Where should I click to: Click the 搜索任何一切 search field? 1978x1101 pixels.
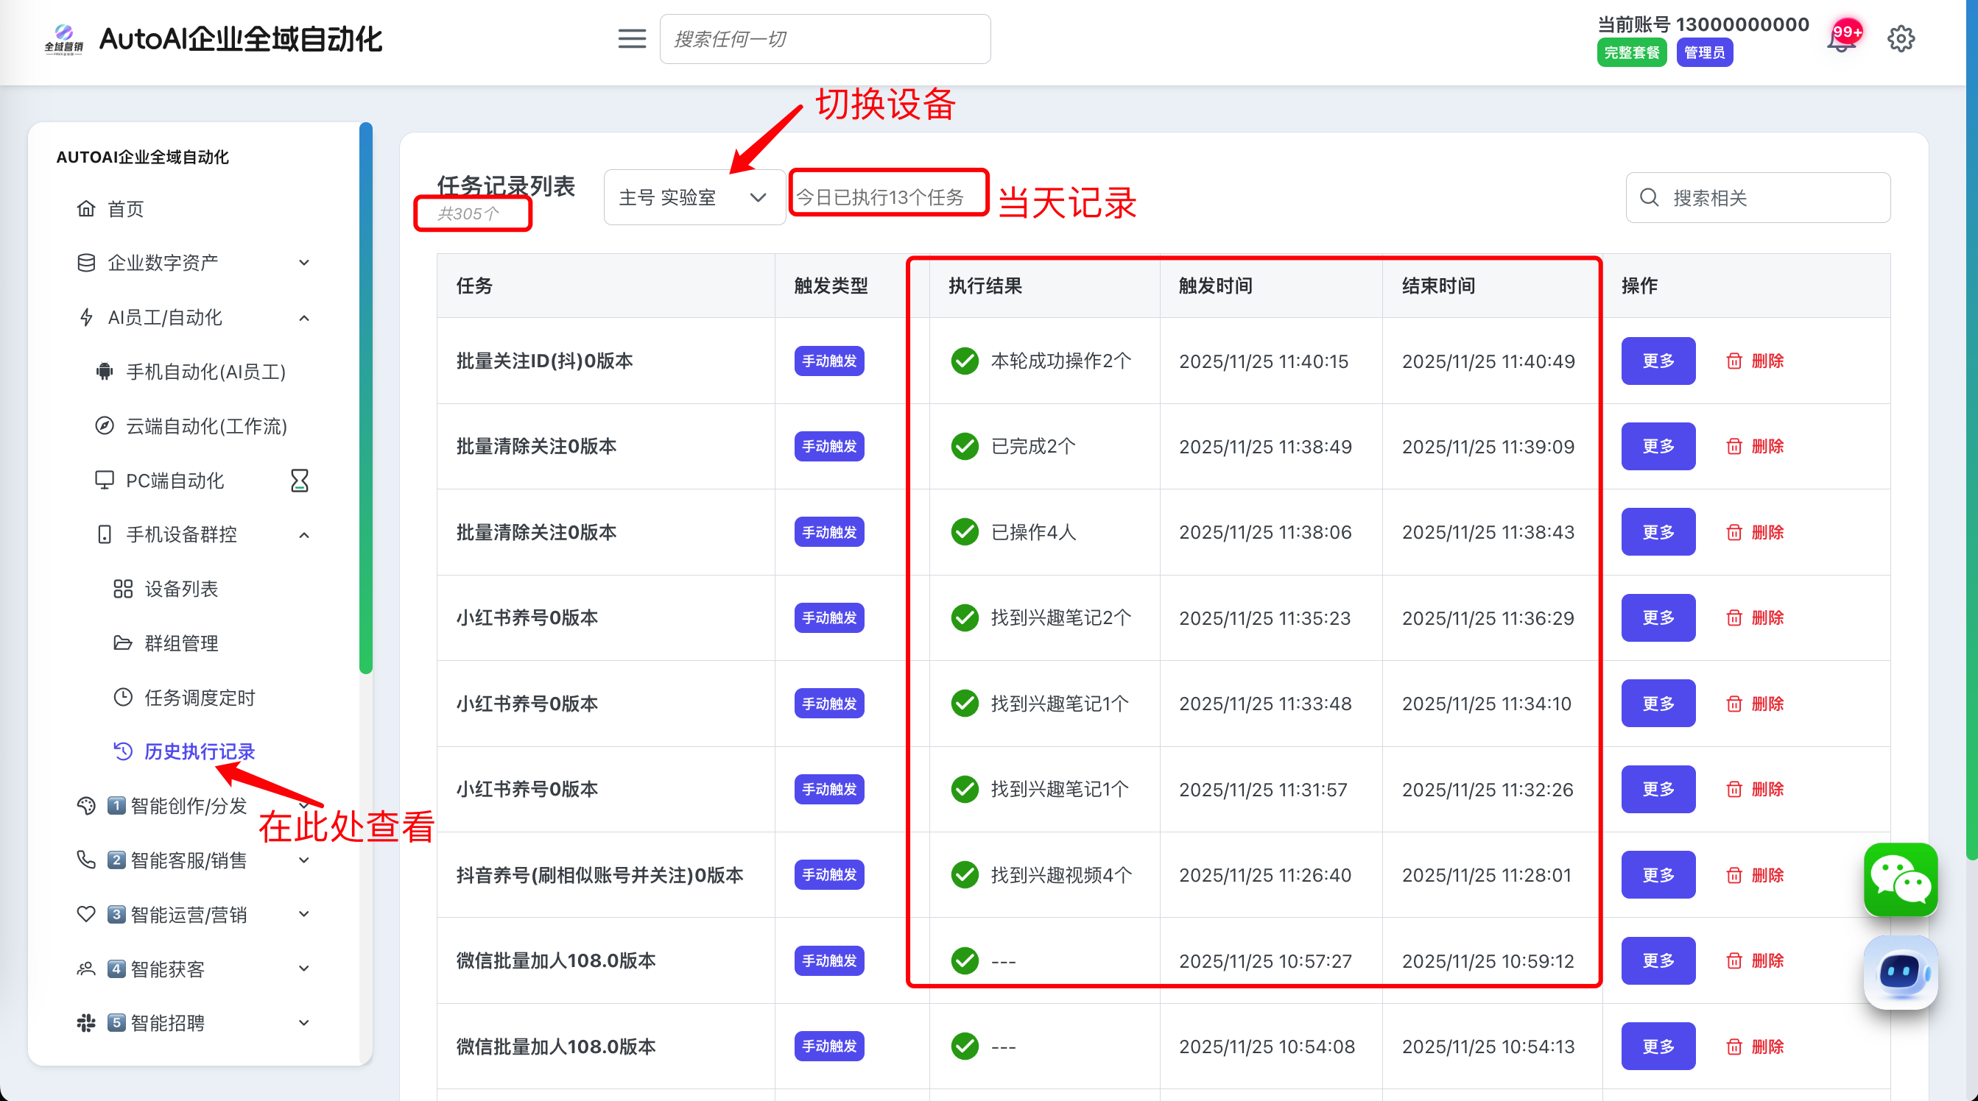[825, 39]
